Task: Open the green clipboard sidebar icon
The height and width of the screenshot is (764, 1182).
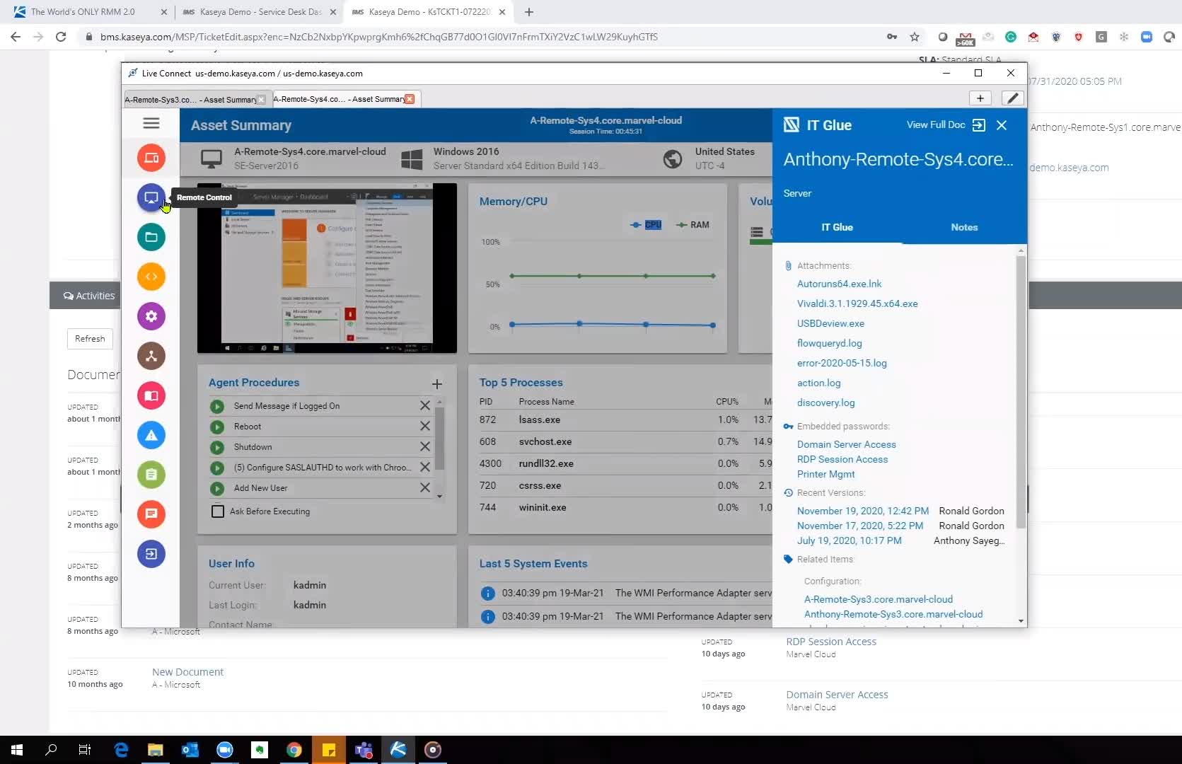Action: (x=151, y=475)
